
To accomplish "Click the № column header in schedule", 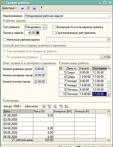I will point(63,68).
